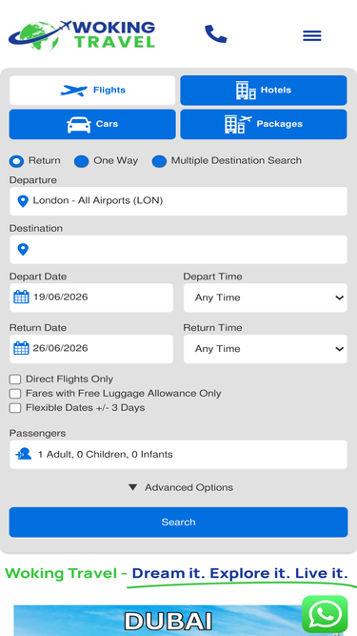Switch to the Hotels tab

pos(264,90)
